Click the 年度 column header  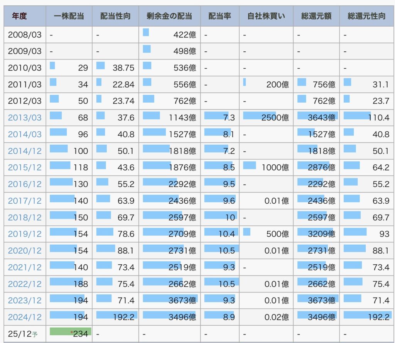[19, 16]
